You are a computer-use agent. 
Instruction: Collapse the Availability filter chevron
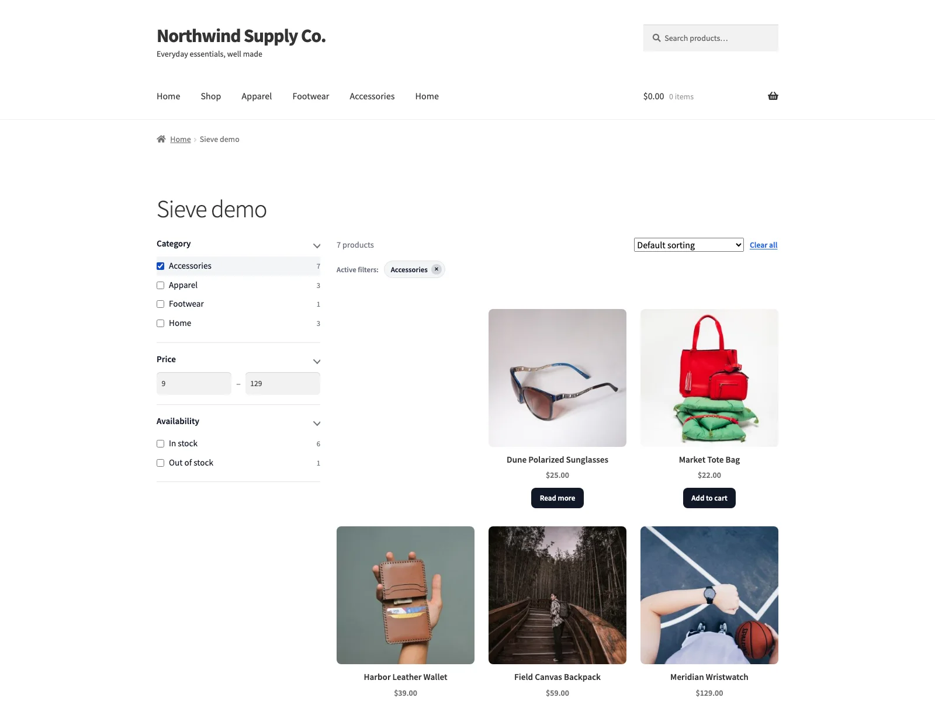317,424
